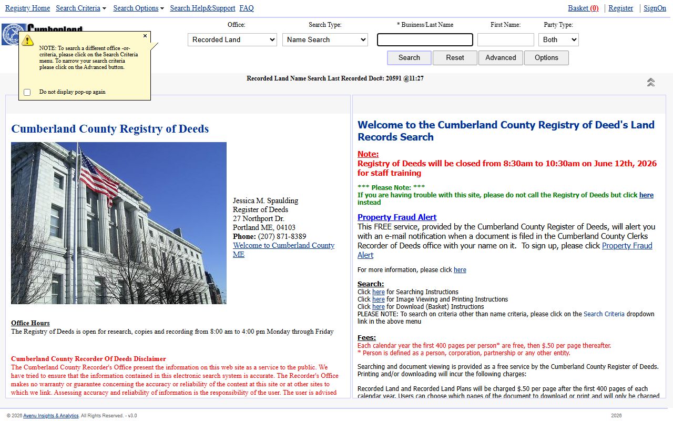673x421 pixels.
Task: Click the Reset button
Action: 455,58
